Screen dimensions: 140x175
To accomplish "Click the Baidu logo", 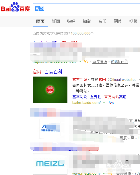I will point(15,7).
